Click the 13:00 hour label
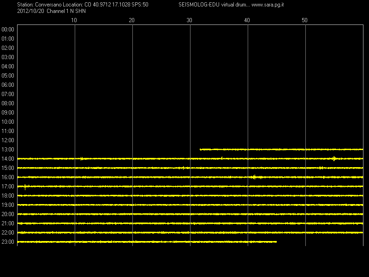The height and width of the screenshot is (277, 369). coord(8,149)
